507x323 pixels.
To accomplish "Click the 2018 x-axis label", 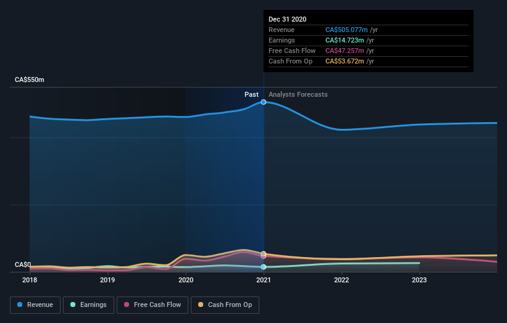I will (30, 280).
